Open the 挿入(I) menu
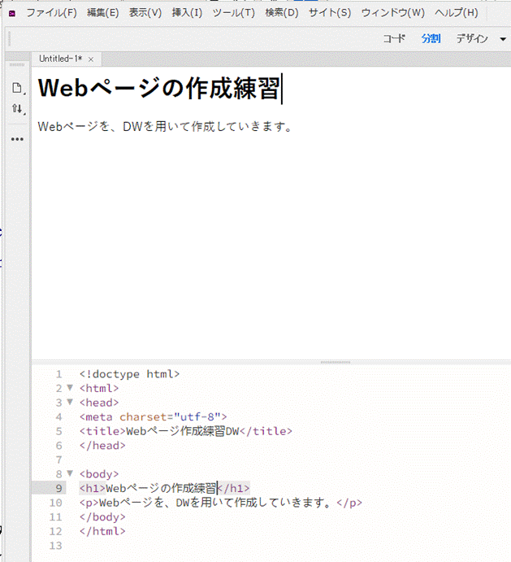Image resolution: width=511 pixels, height=562 pixels. 187,13
